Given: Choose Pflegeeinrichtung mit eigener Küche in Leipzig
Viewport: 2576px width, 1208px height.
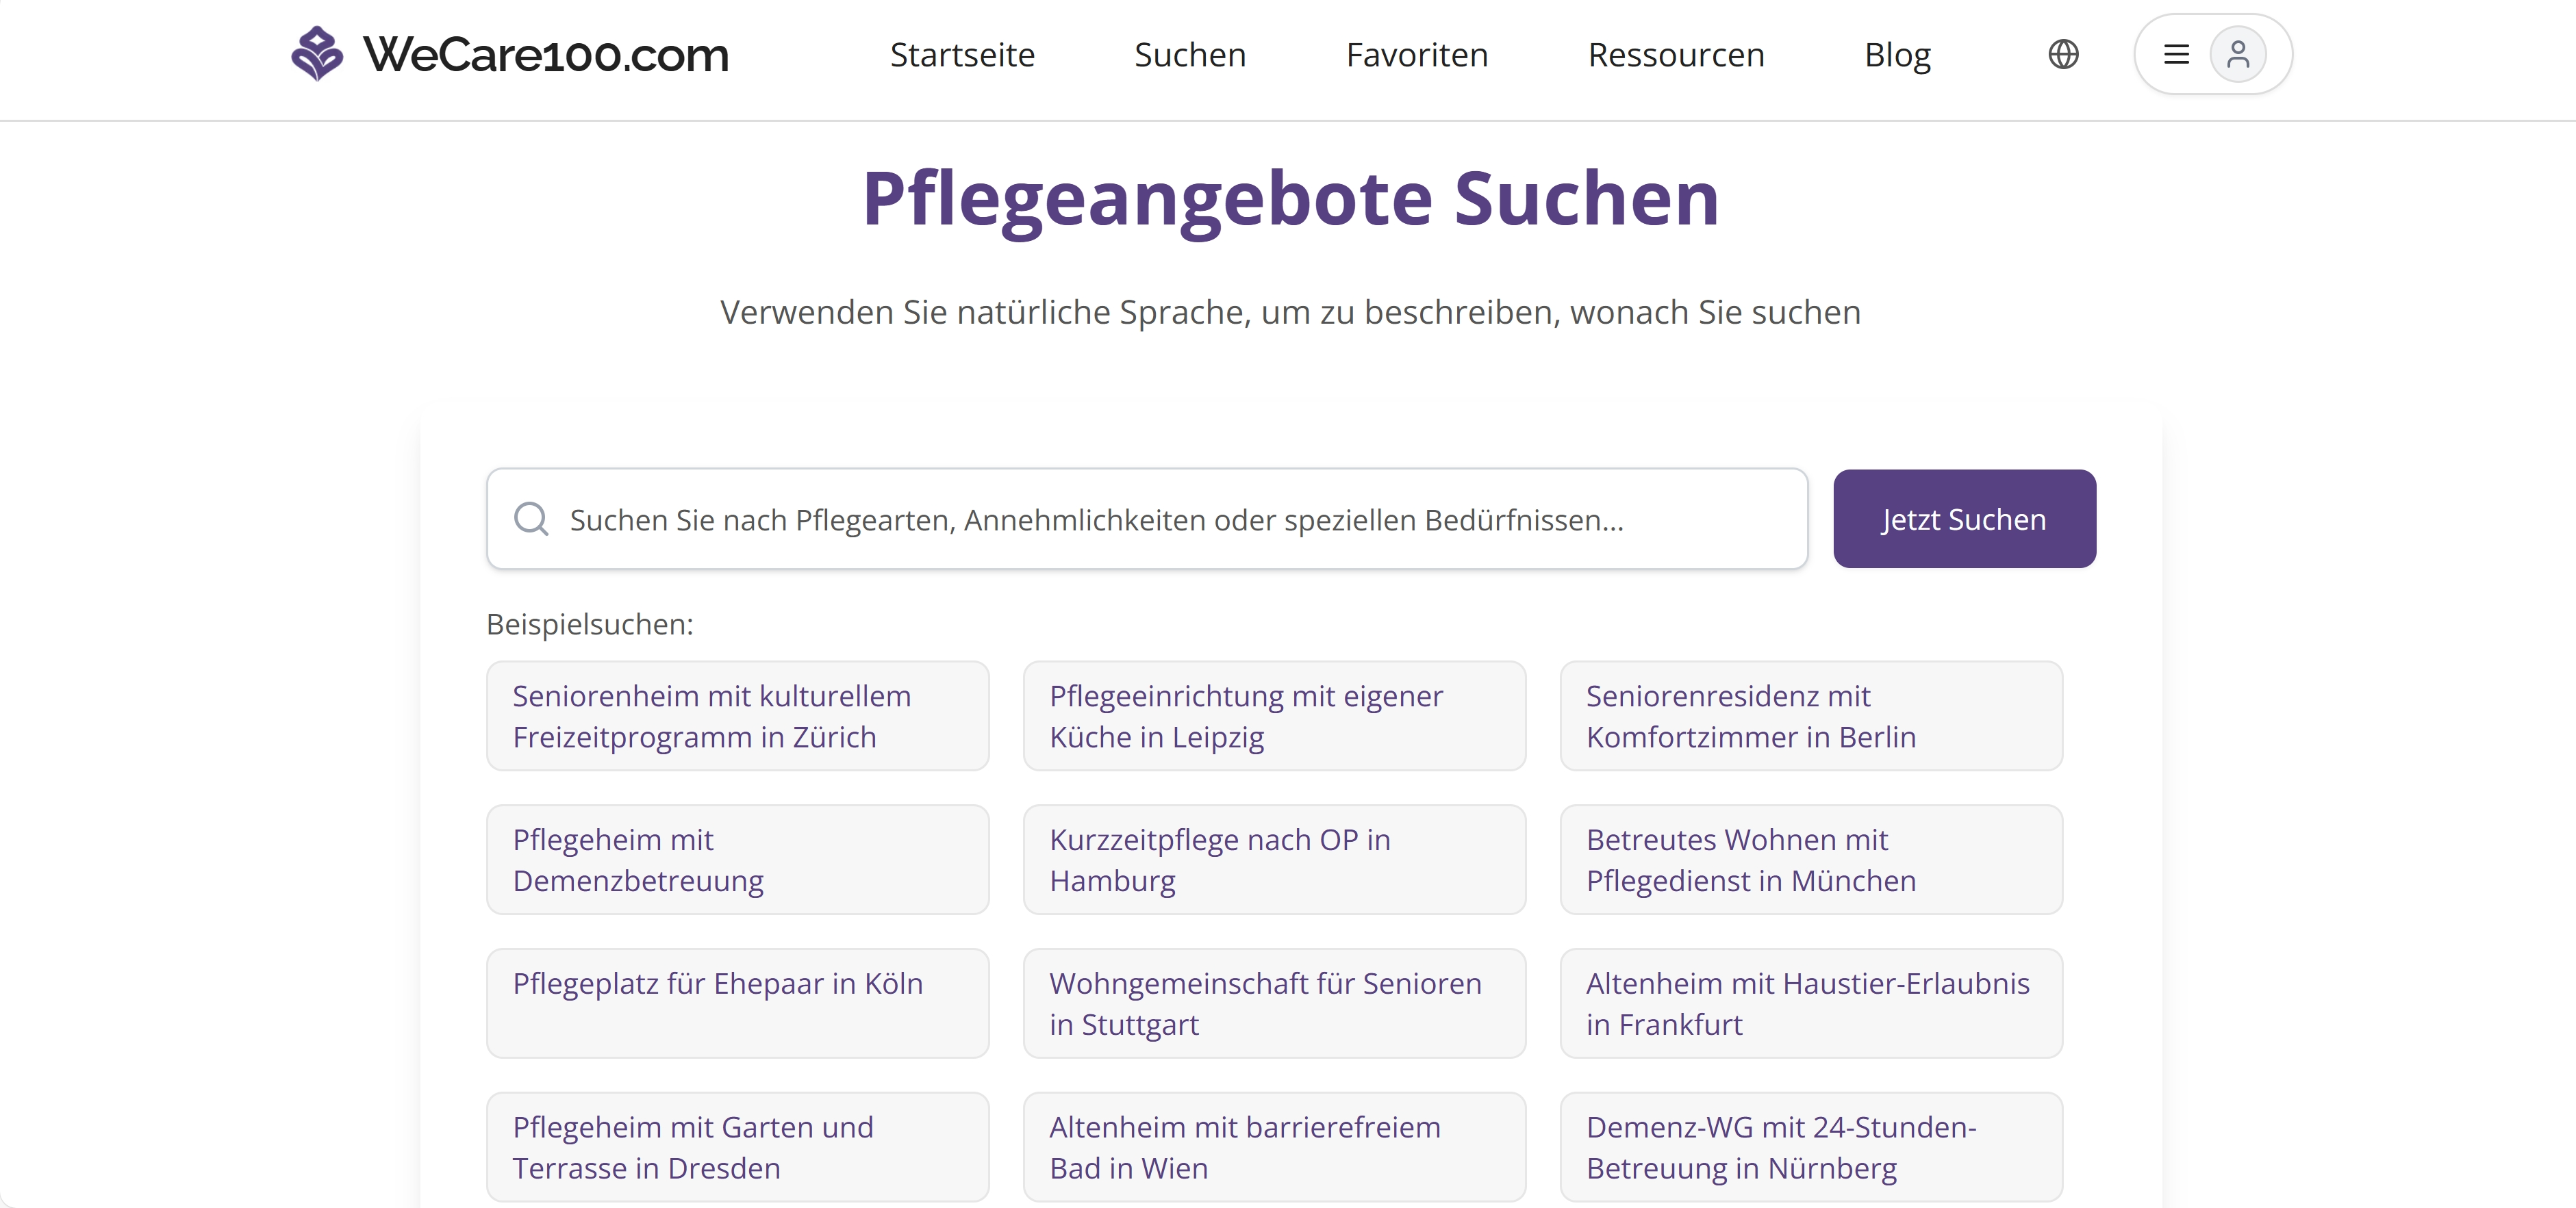Looking at the screenshot, I should coord(1274,715).
